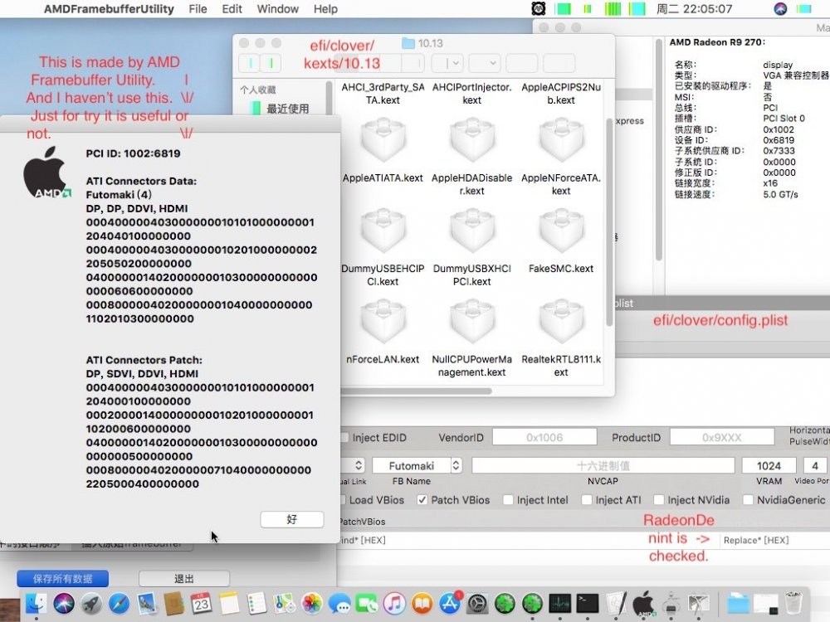
Task: Click the VRAM field showing 1024
Action: point(769,465)
